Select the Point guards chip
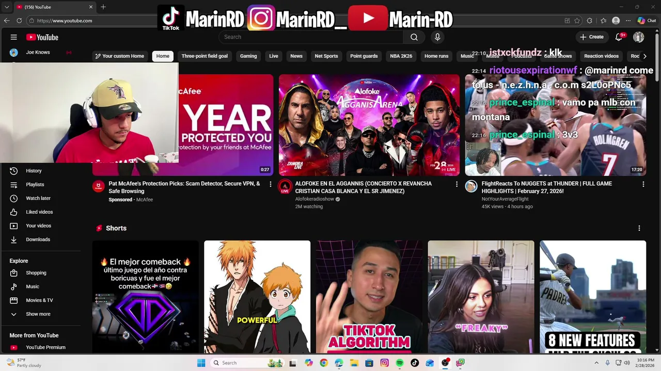 (x=364, y=56)
